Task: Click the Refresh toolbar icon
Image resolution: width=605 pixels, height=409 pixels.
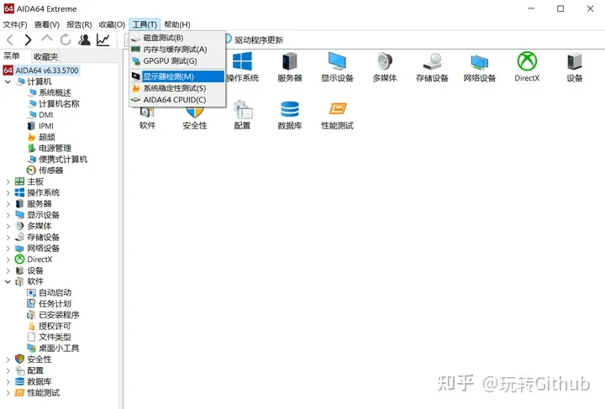Action: [x=66, y=39]
